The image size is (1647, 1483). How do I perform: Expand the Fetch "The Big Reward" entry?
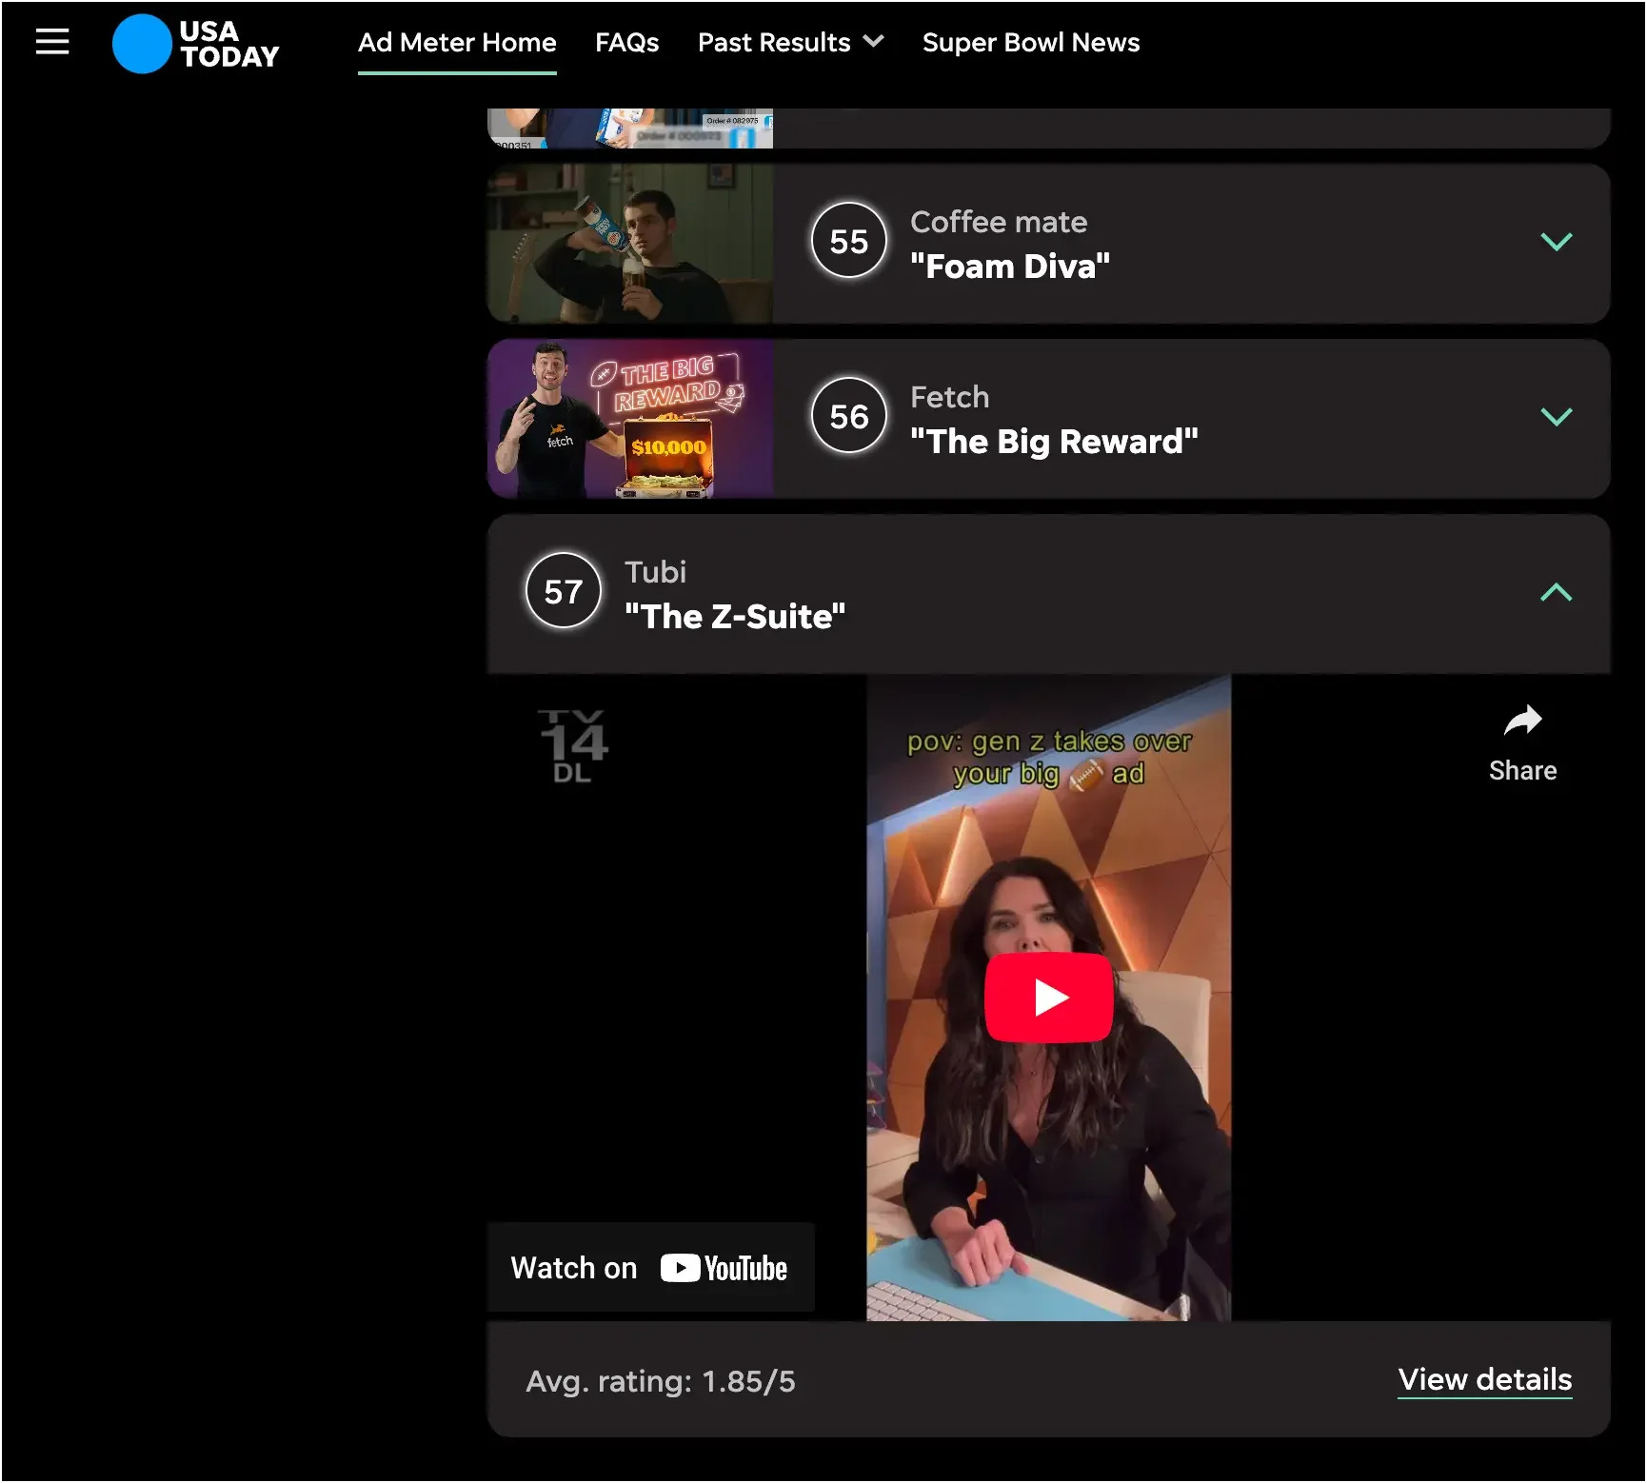(1556, 417)
